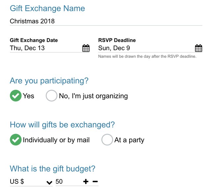Click the How will gifts be exchanged heading
This screenshot has width=211, height=193.
coord(62,125)
